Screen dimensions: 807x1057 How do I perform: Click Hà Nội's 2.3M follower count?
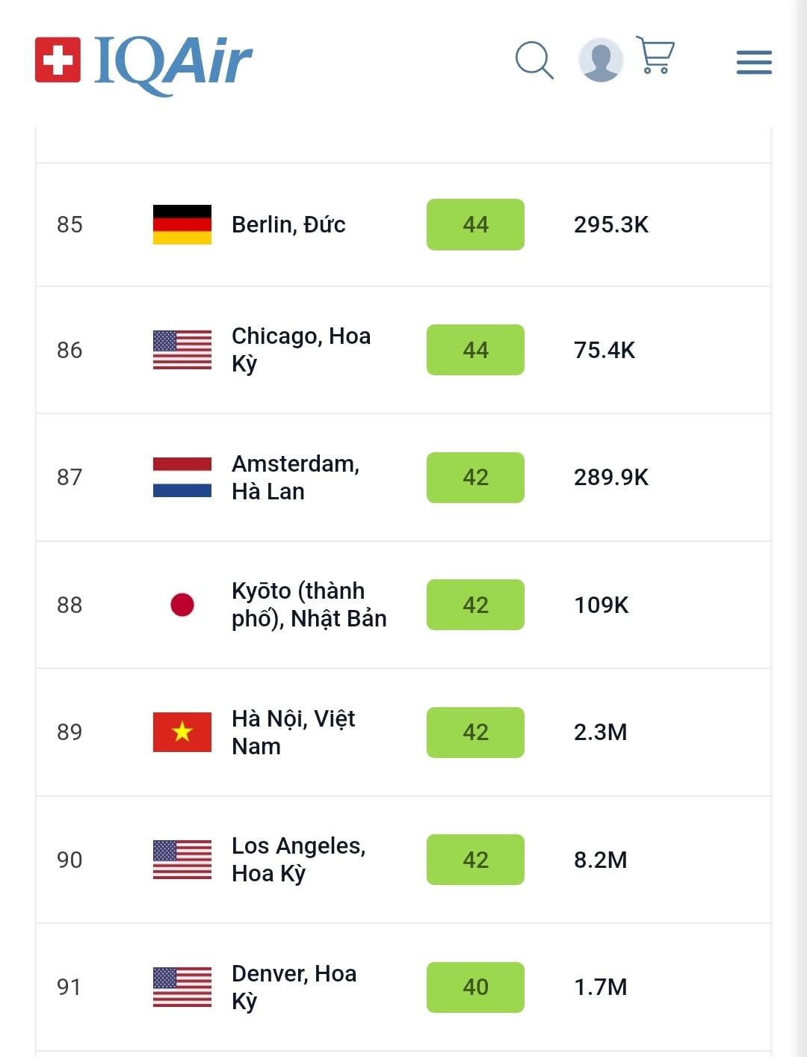point(600,732)
